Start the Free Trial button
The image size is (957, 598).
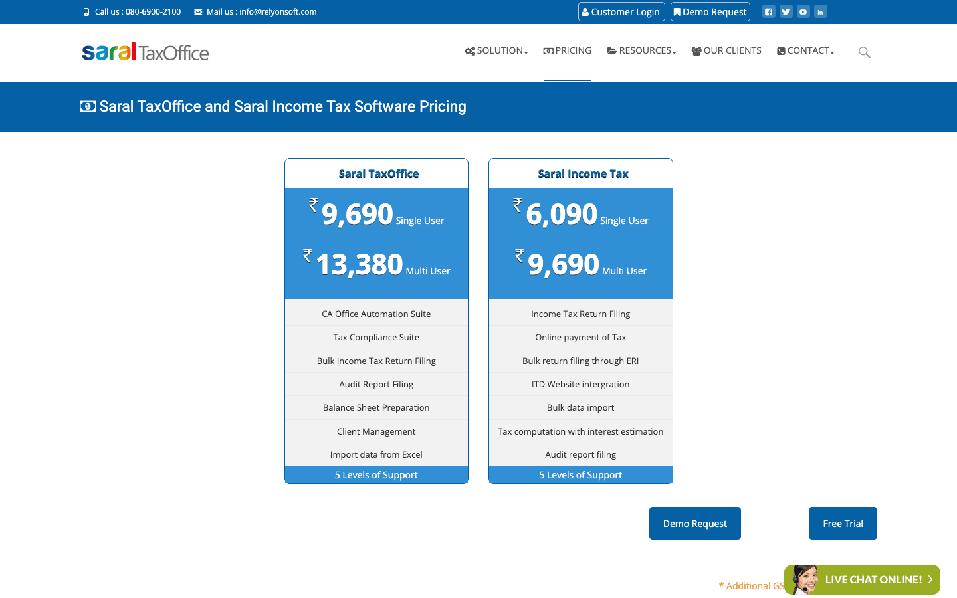pos(843,524)
